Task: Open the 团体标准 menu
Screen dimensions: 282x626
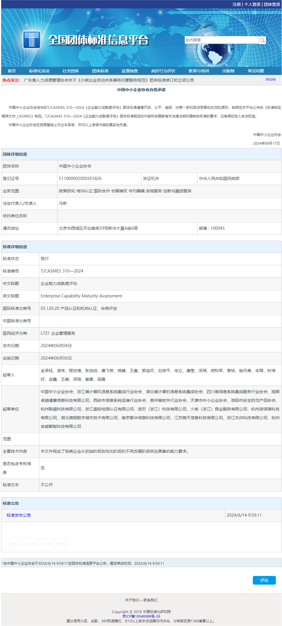Action: click(100, 71)
